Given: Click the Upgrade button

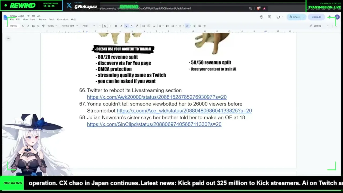Looking at the screenshot, I should point(316,17).
